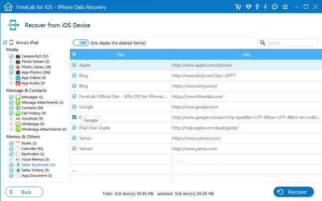Click the App Photos icon

point(18,72)
